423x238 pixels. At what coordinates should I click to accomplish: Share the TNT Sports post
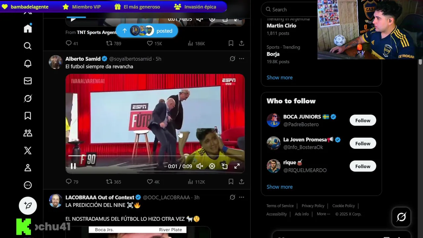[242, 43]
